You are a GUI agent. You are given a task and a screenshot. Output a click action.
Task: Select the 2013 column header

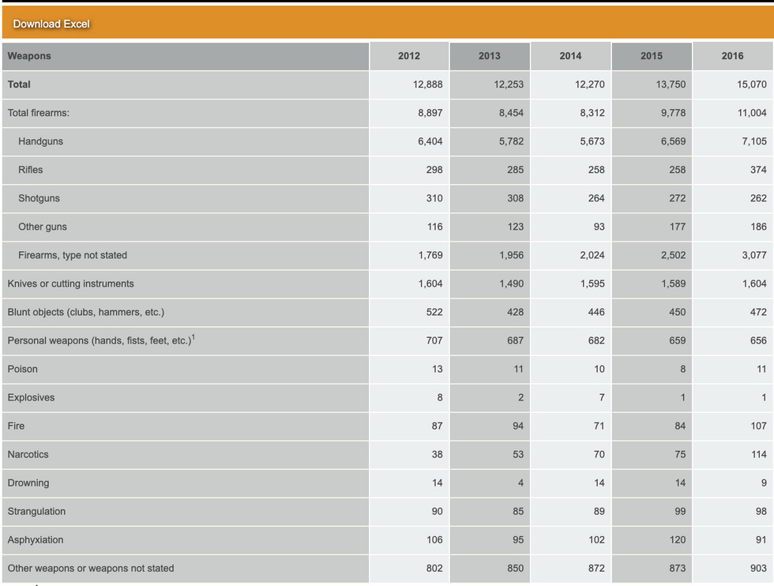pyautogui.click(x=490, y=56)
